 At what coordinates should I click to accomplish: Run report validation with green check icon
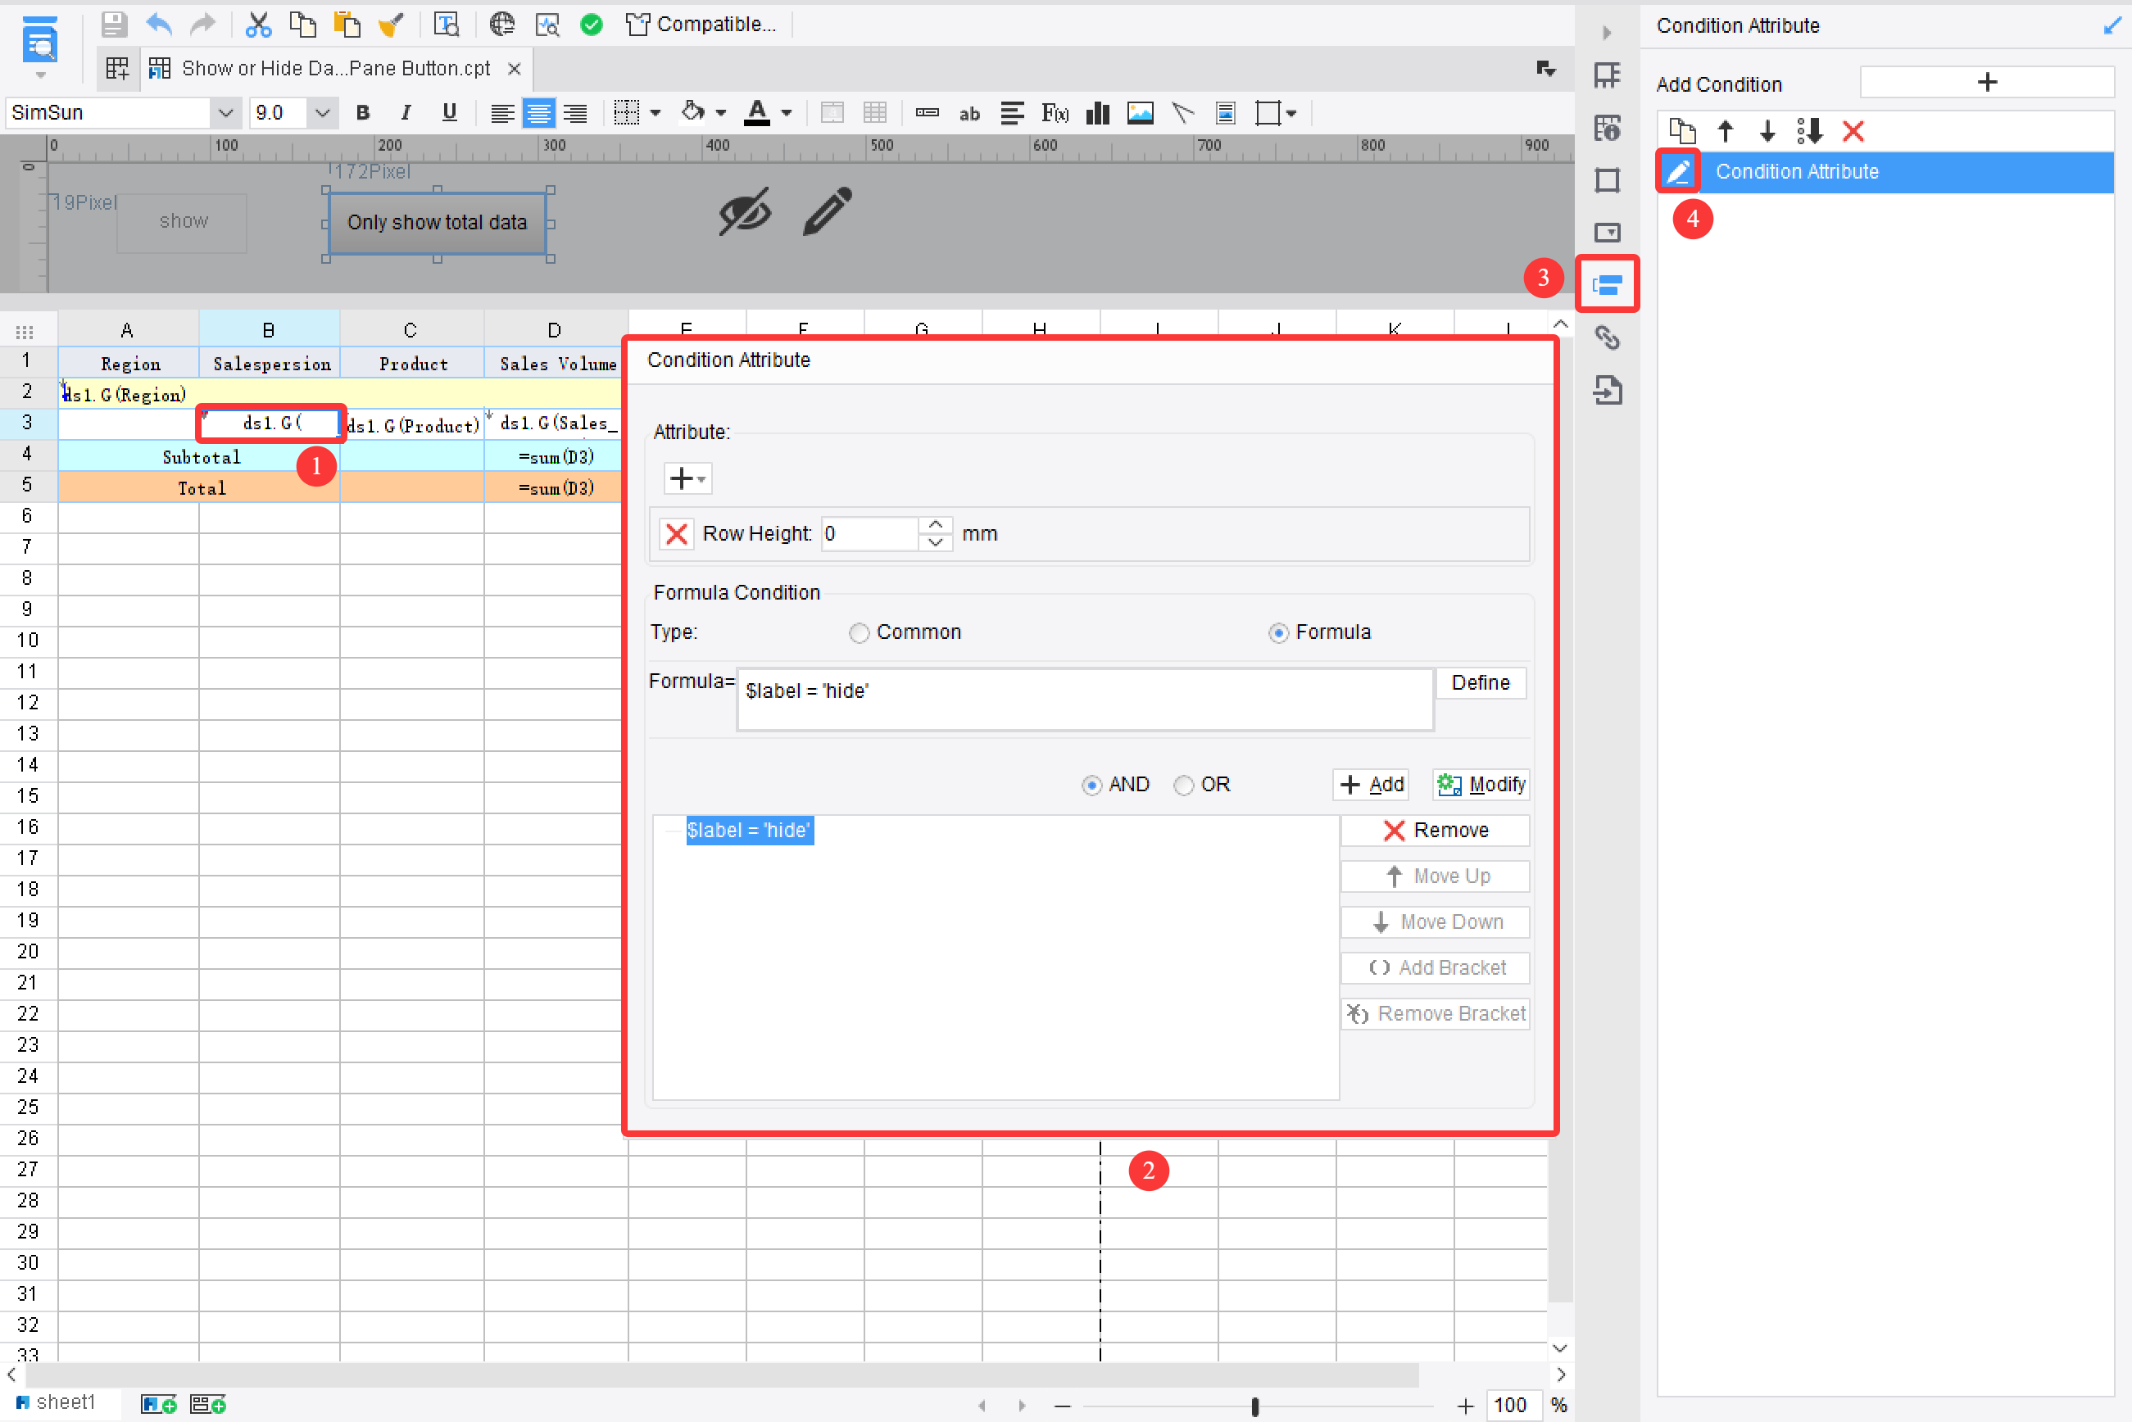click(x=592, y=25)
